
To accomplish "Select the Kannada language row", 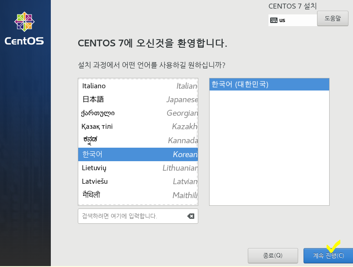I will coord(138,140).
